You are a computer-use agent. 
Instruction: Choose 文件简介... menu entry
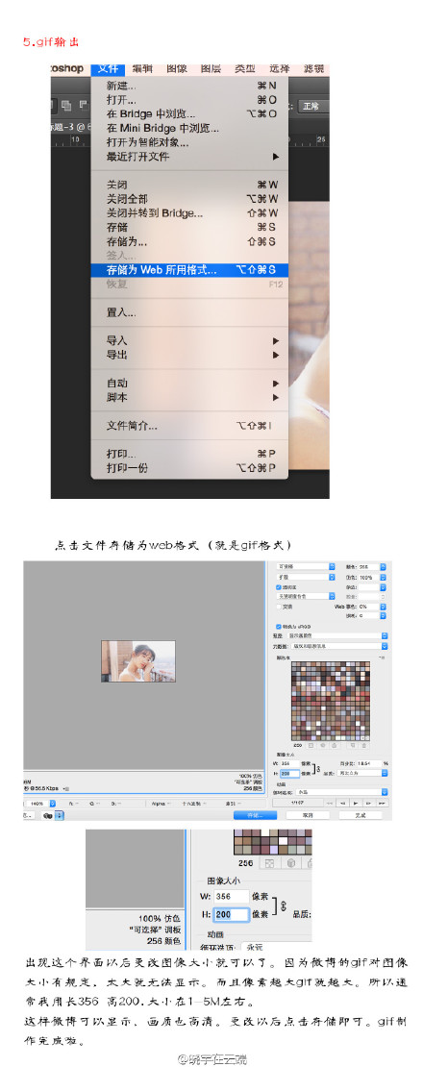coord(189,426)
